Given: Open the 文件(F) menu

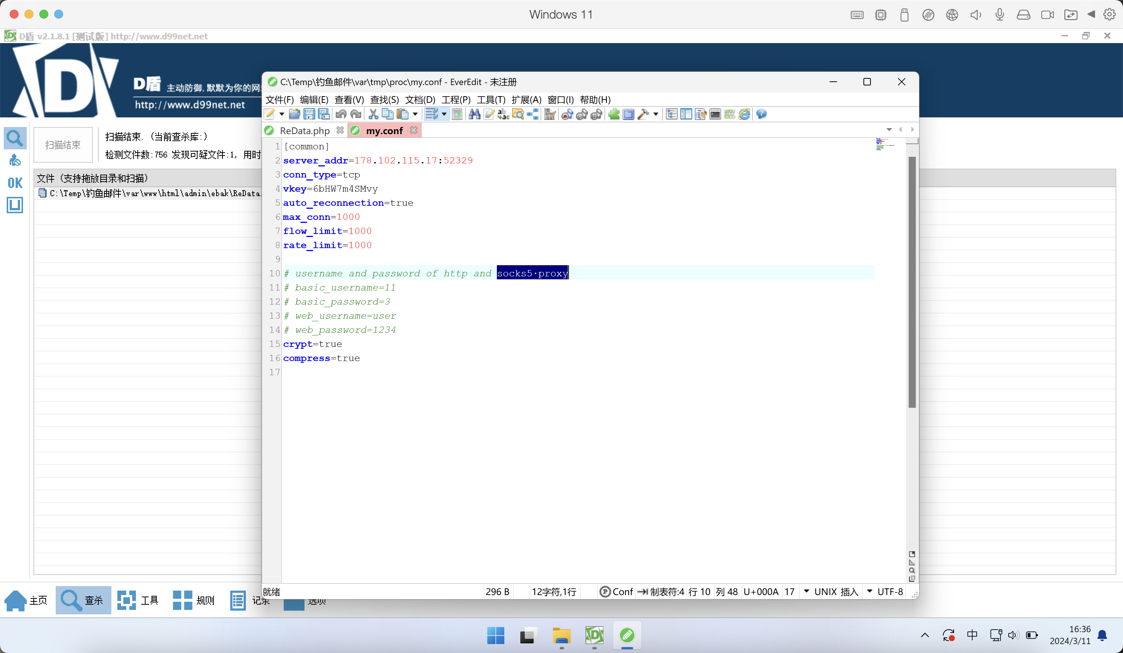Looking at the screenshot, I should [279, 100].
